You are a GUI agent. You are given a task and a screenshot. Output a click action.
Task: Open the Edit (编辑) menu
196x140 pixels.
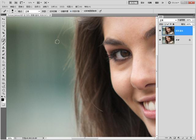click(13, 7)
